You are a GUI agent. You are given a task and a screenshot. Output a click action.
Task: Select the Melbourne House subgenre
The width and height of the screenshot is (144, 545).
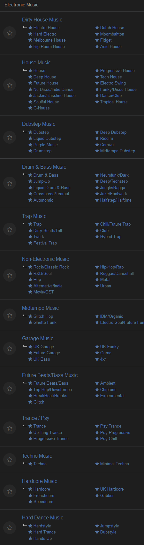click(x=49, y=40)
